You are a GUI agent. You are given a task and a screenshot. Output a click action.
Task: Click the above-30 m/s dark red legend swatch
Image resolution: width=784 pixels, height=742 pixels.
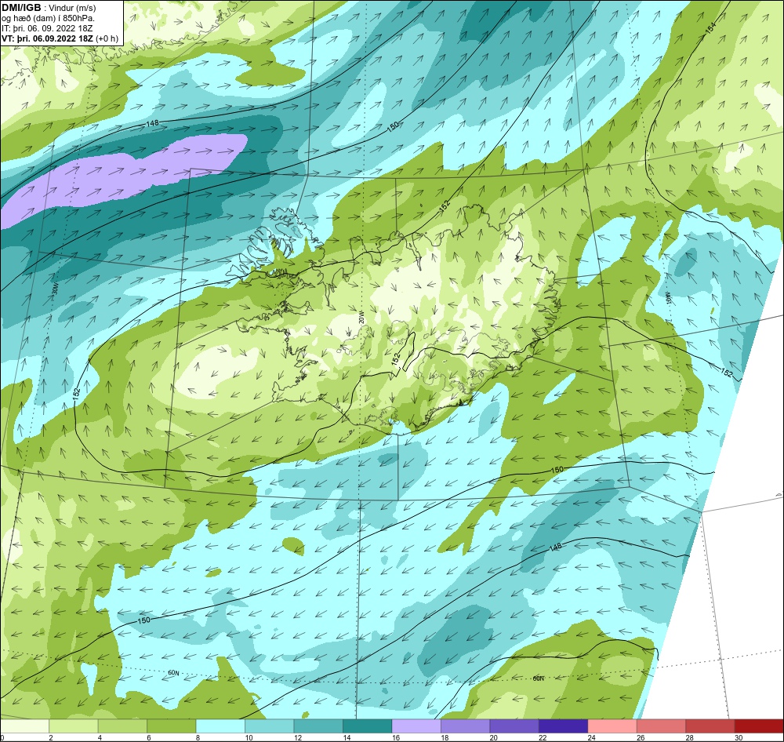760,726
